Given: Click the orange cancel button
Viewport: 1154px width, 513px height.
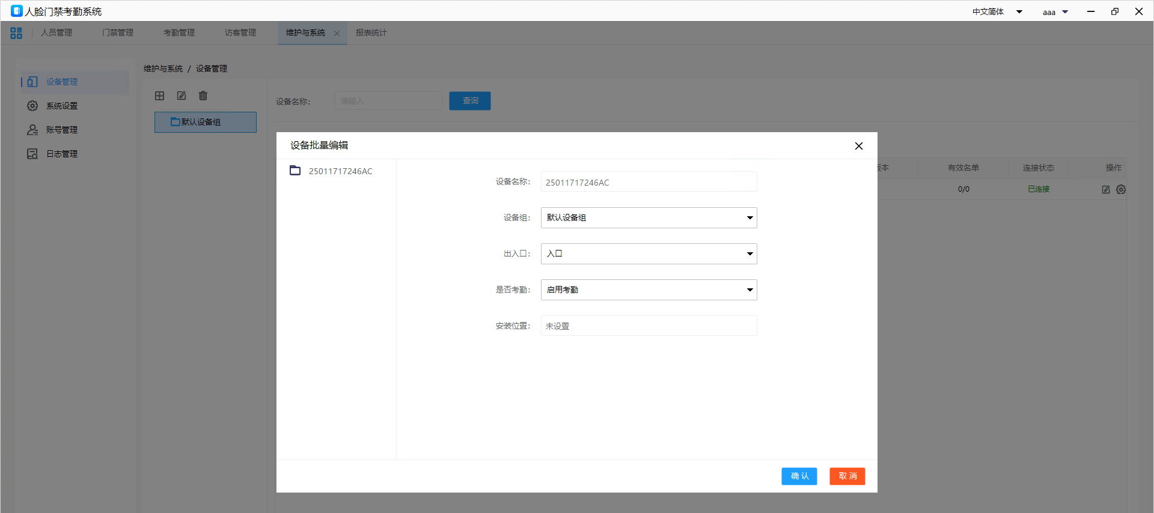Looking at the screenshot, I should point(847,476).
